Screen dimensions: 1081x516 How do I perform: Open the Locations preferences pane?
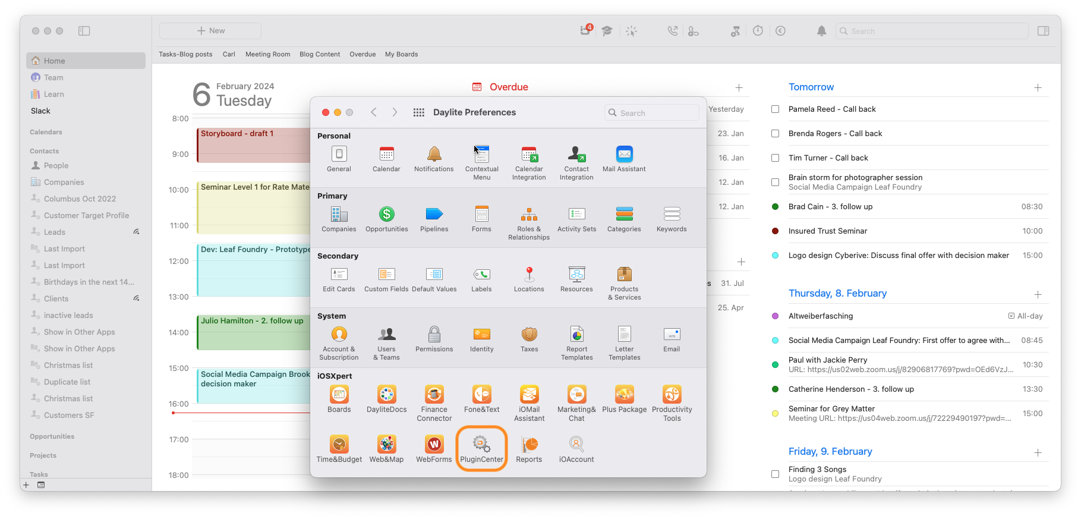529,279
